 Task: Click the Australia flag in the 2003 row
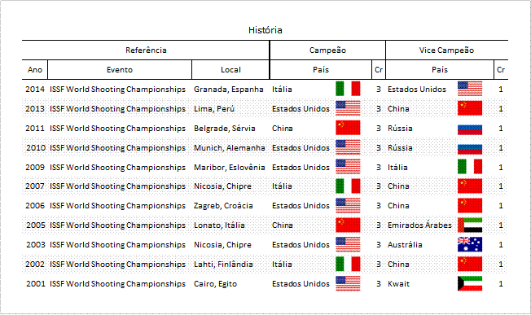click(x=470, y=245)
